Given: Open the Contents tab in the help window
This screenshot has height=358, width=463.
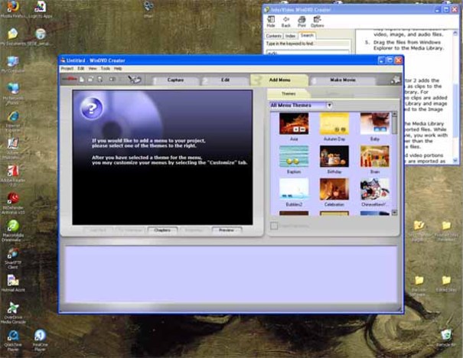Looking at the screenshot, I should 273,36.
